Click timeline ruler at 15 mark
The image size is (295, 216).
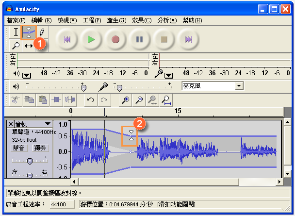click(x=178, y=111)
